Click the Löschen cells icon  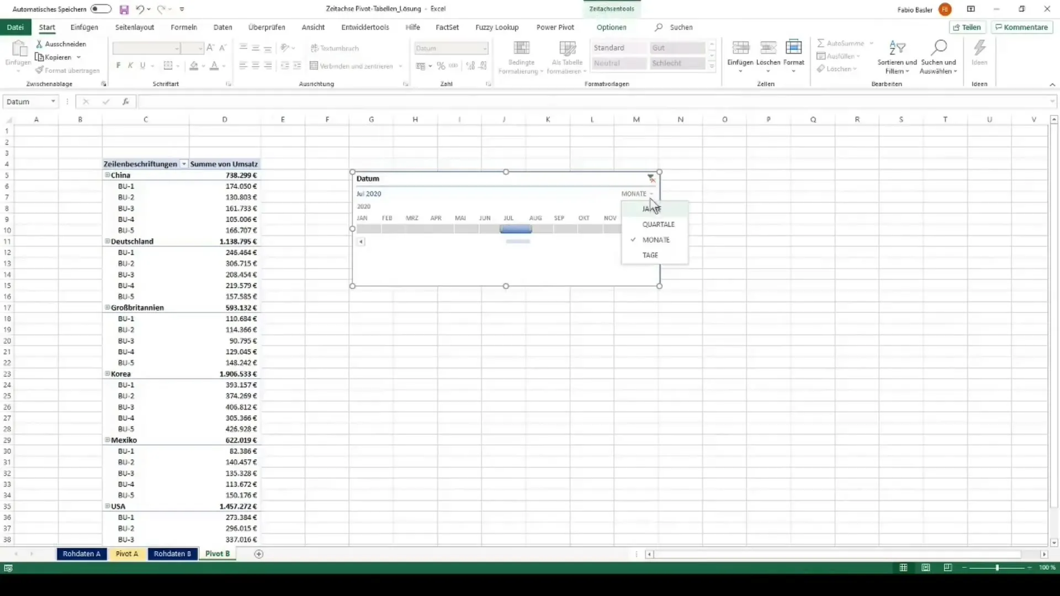[768, 48]
